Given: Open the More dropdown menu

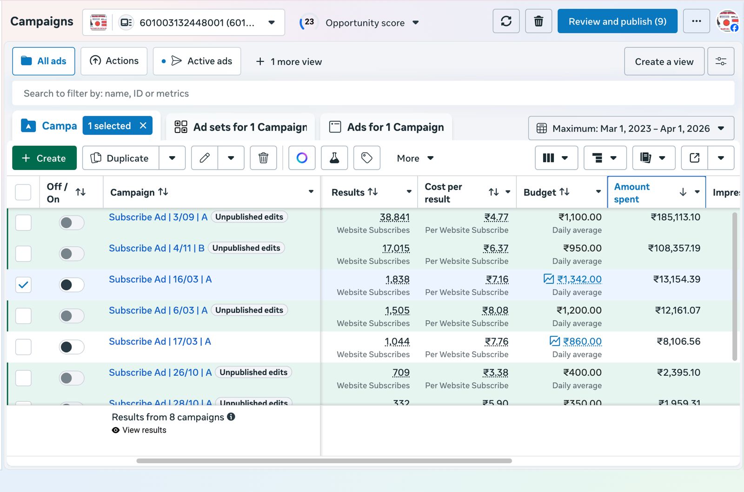Looking at the screenshot, I should click(415, 158).
